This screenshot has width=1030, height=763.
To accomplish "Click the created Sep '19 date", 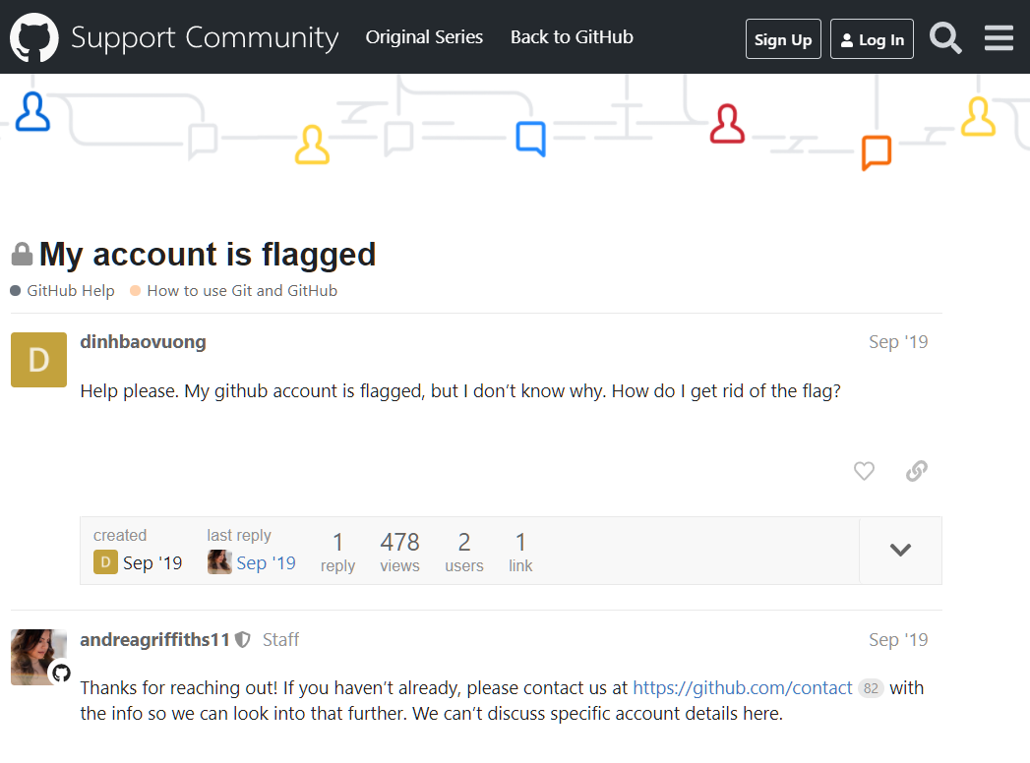I will pyautogui.click(x=152, y=563).
